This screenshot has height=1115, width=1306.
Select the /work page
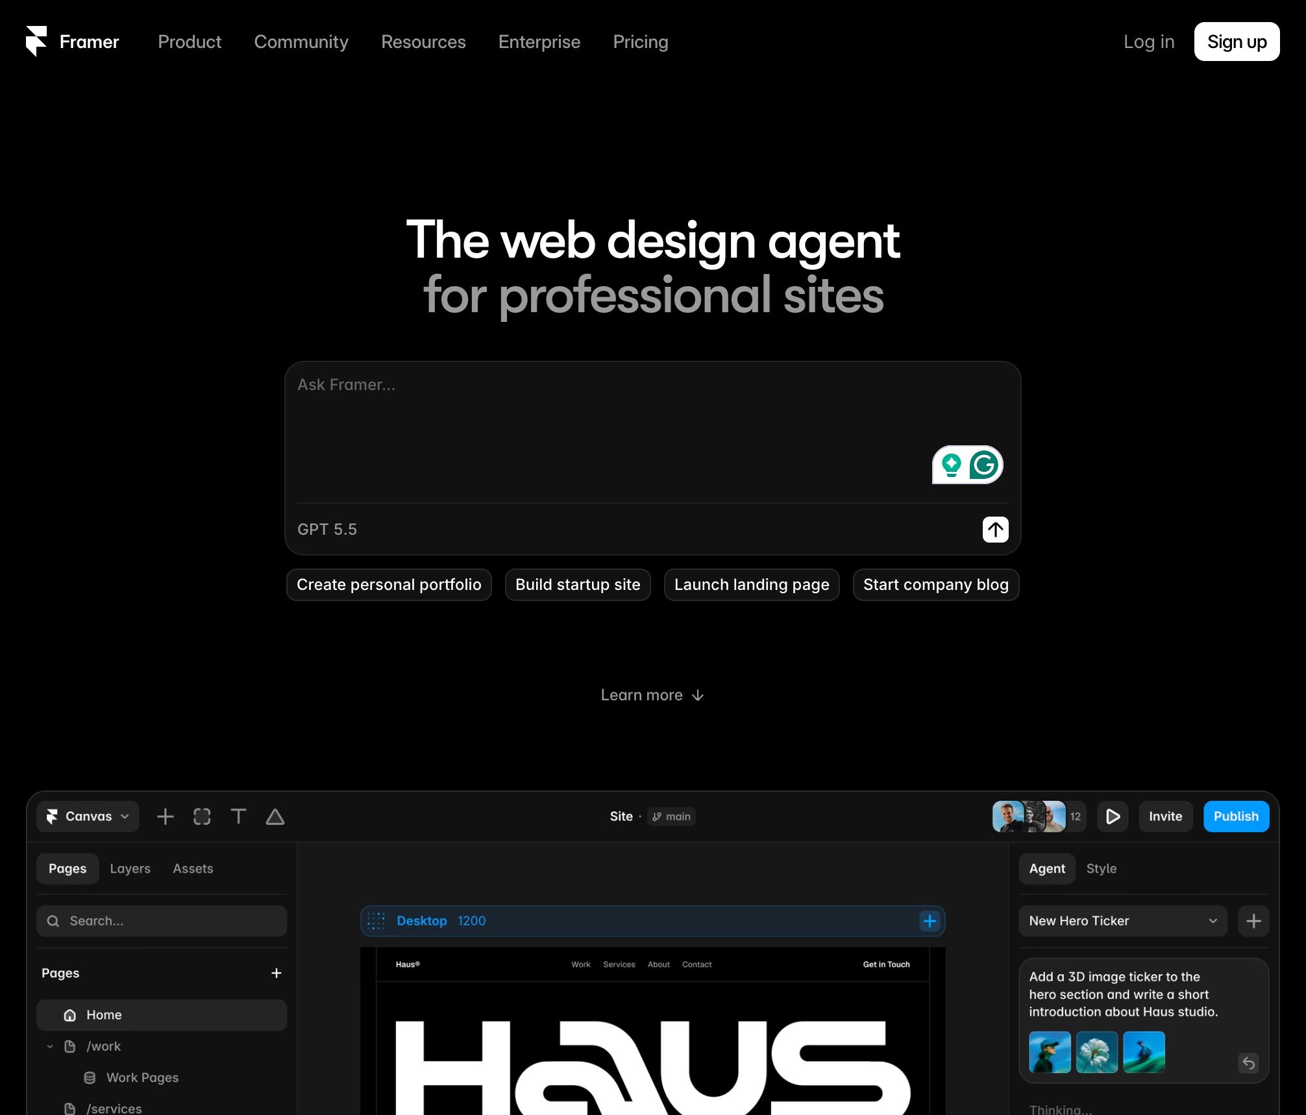(104, 1046)
